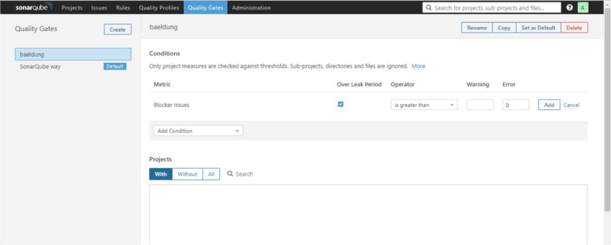Click the search magnifier icon in top bar

[x=429, y=8]
